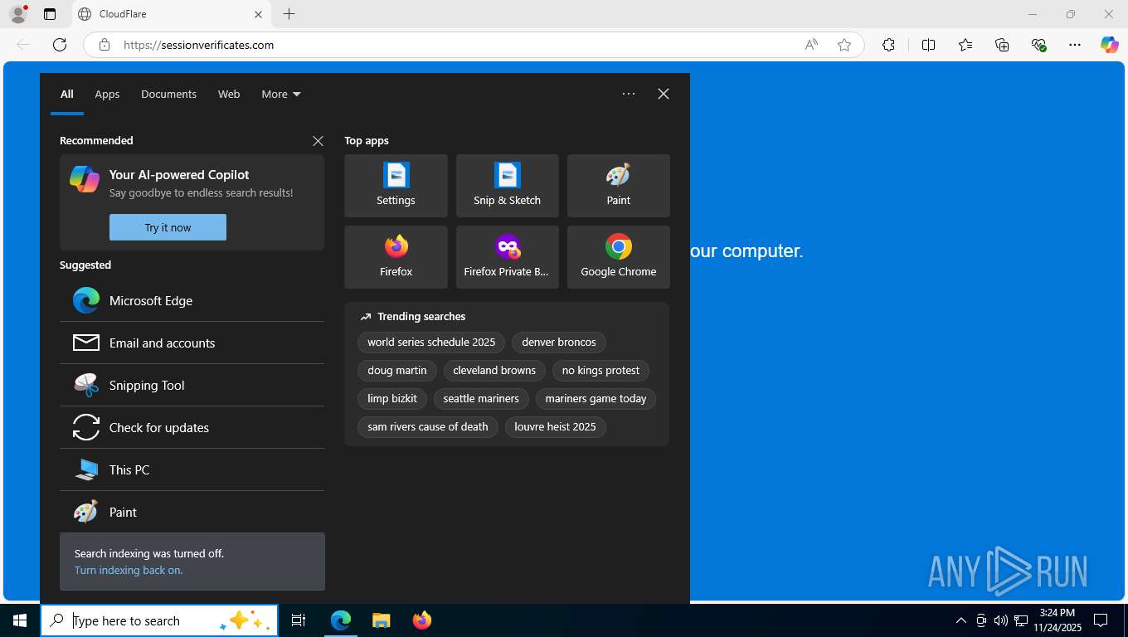Open This PC suggestion
The image size is (1128, 637).
point(192,469)
